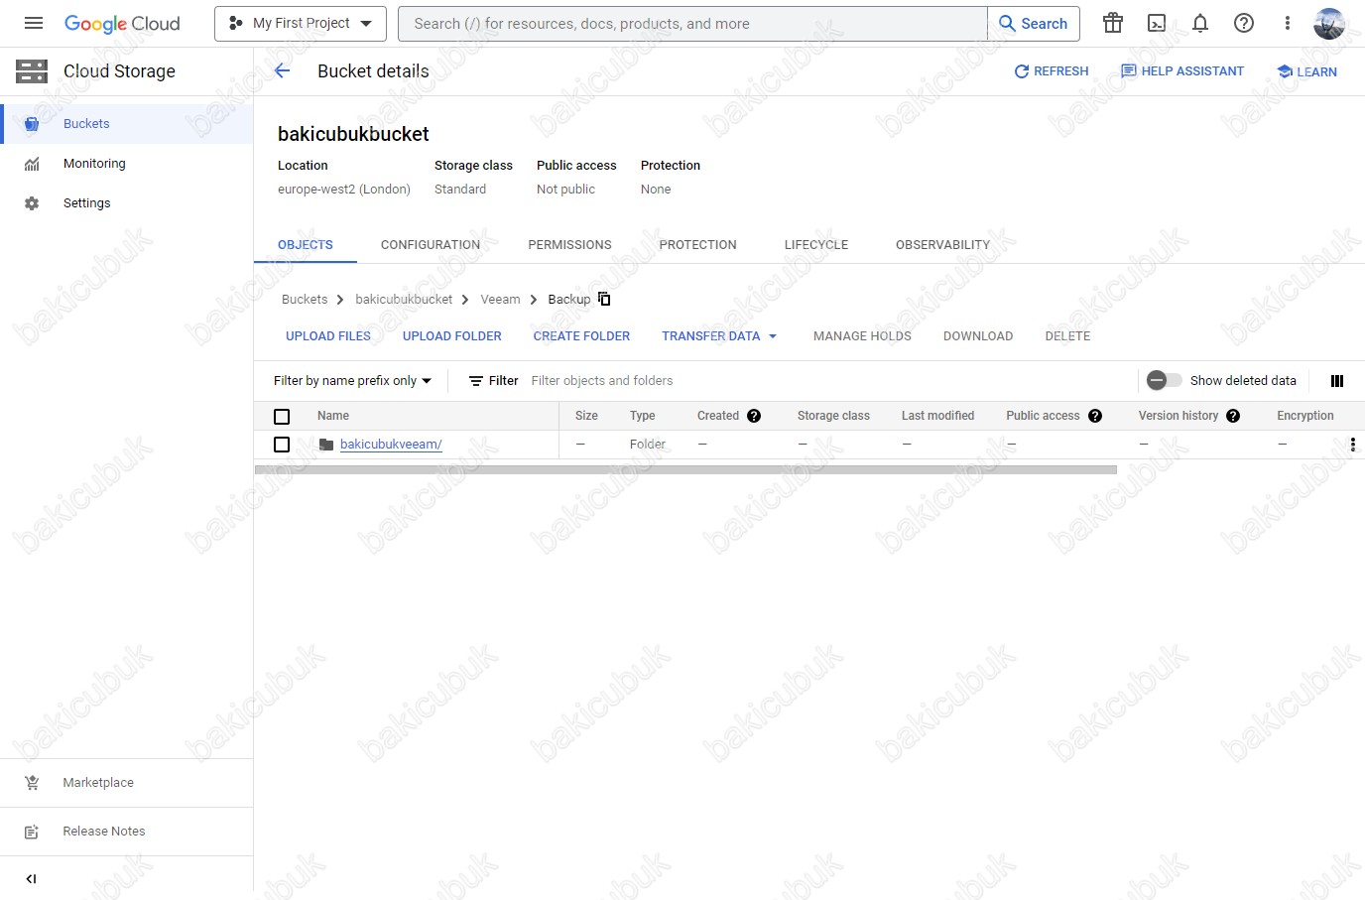Go back using the arrow icon

pyautogui.click(x=282, y=70)
